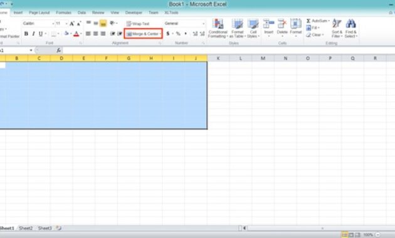This screenshot has height=238, width=395.
Task: Open the Page Layout tab
Action: click(39, 13)
